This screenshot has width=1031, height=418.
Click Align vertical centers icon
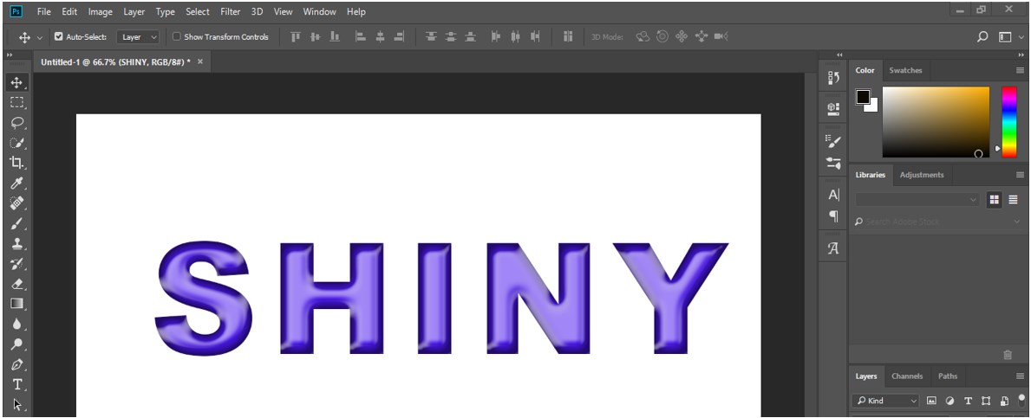[315, 36]
